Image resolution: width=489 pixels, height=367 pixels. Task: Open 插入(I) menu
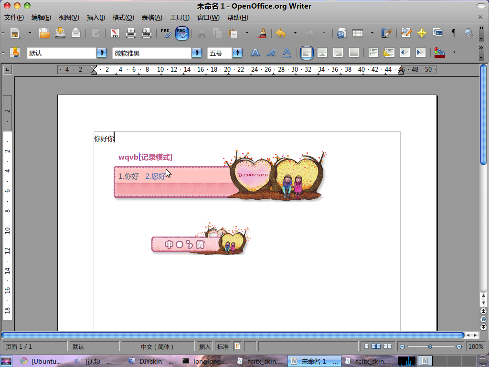pyautogui.click(x=96, y=18)
